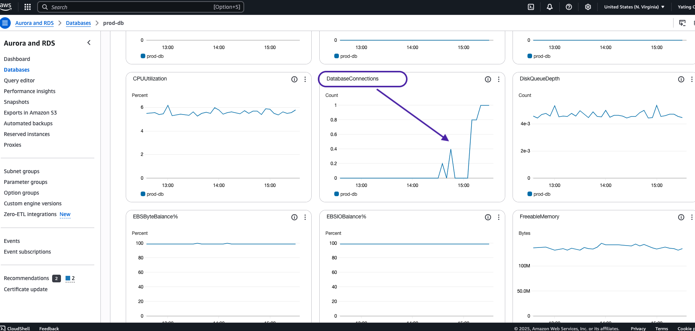Toggle prod-db legend swatch in CPUUtilization chart
Screen dimensions: 695x331
coord(143,194)
